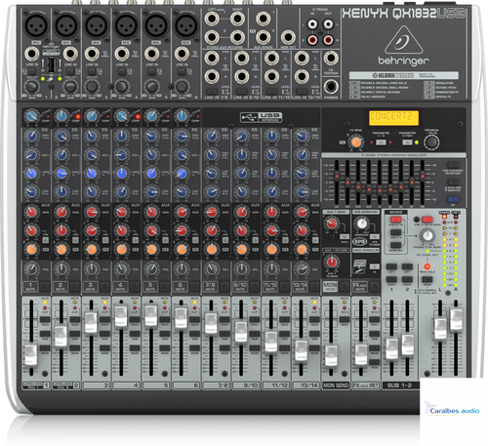The height and width of the screenshot is (446, 488).
Task: Click the SUB 1 fader
Action: pyautogui.click(x=391, y=348)
